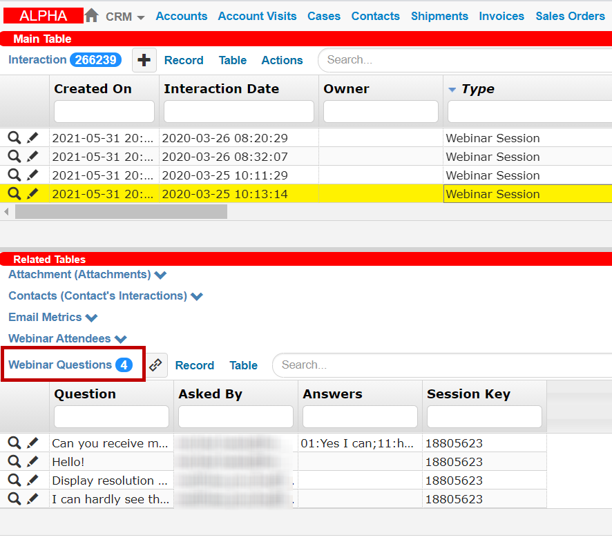Open the CRM dropdown menu
The width and height of the screenshot is (612, 553).
pos(124,17)
